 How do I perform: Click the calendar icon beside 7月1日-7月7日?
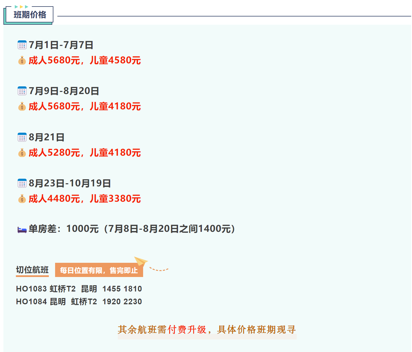point(22,45)
